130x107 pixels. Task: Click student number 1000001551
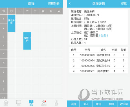pos(87,71)
